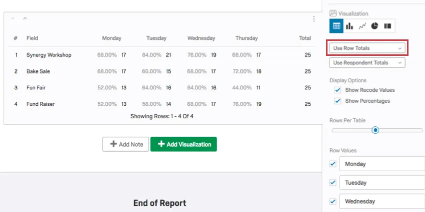Select the table visualization icon

tap(336, 26)
